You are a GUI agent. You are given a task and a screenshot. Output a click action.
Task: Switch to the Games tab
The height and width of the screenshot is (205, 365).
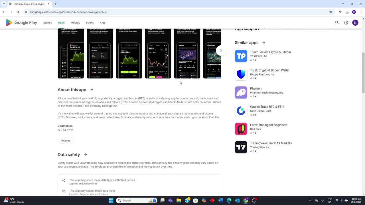47,22
